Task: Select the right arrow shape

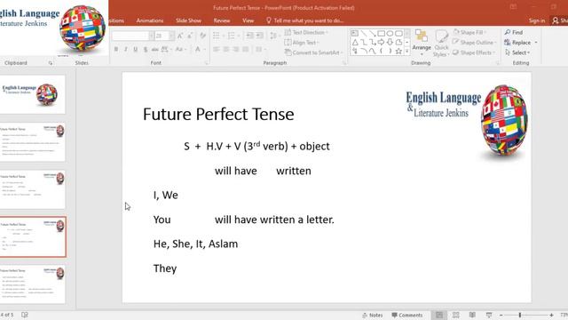Action: 381,43
